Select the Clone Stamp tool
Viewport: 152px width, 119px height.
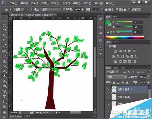(x=4, y=61)
